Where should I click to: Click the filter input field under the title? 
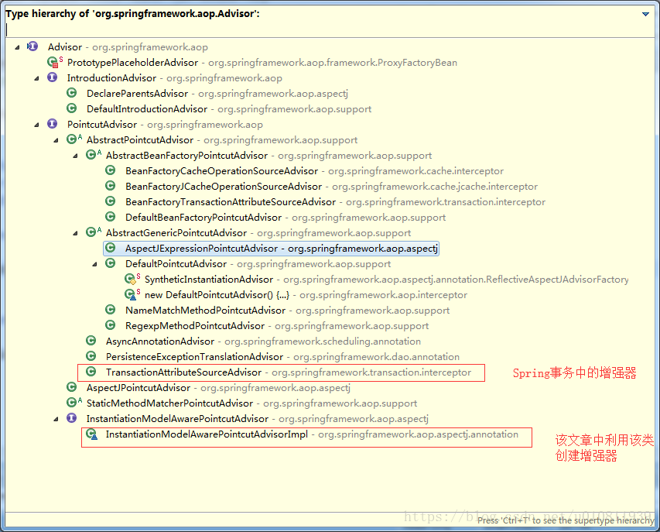point(330,29)
